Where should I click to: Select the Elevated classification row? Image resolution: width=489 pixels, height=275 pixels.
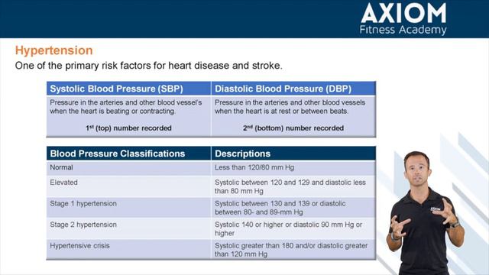point(211,186)
